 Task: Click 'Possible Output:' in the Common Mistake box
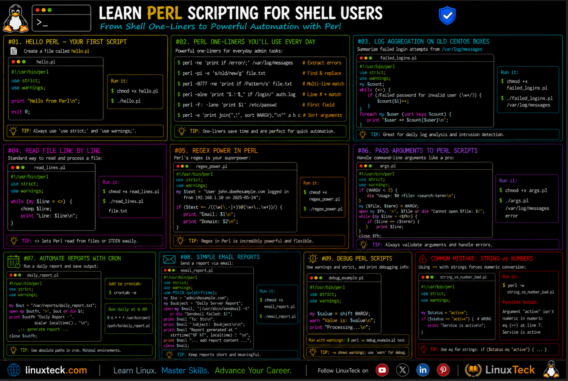(x=520, y=302)
